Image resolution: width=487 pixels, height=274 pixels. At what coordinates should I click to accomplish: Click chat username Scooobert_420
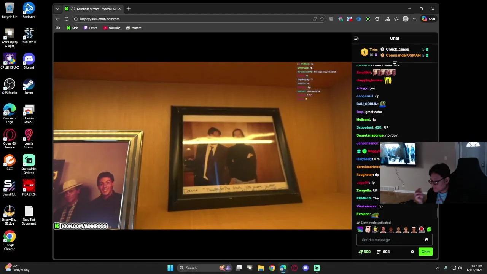pos(369,127)
